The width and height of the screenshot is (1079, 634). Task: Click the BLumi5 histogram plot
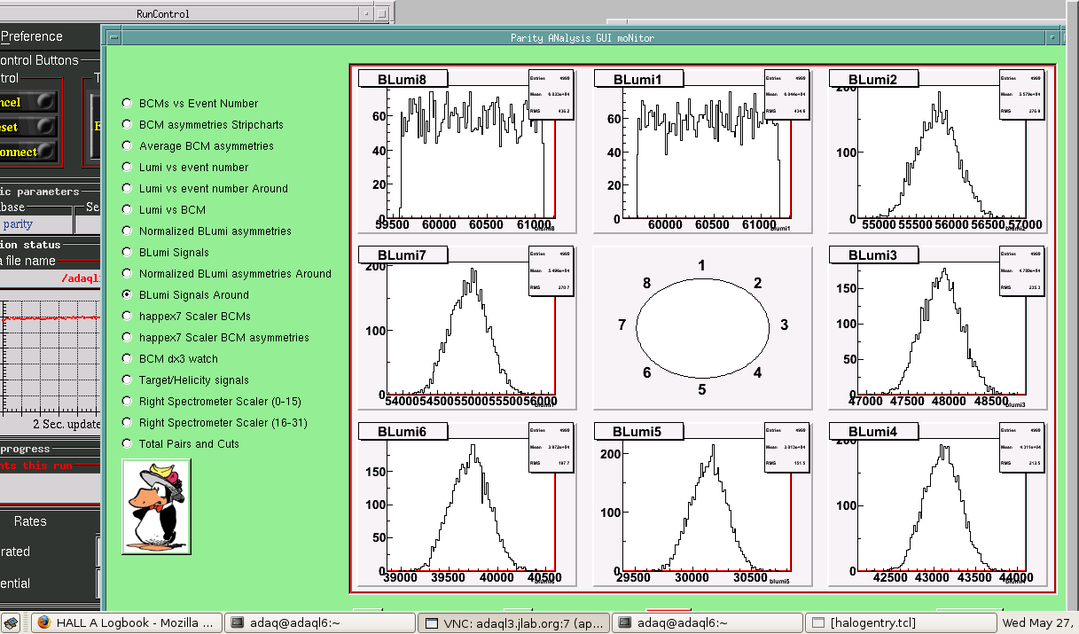(703, 505)
